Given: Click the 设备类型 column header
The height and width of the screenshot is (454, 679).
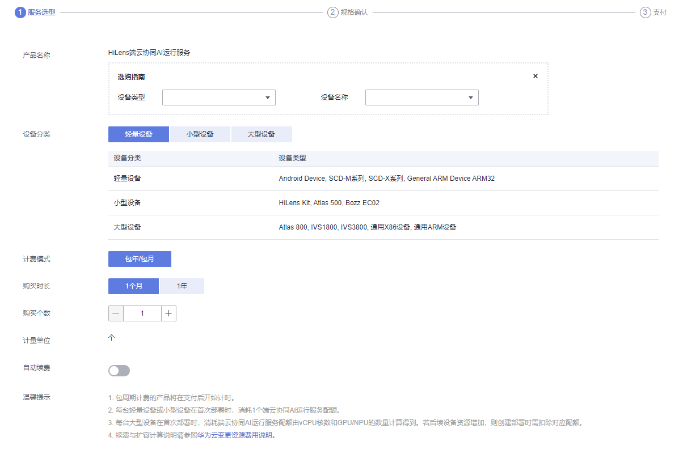Looking at the screenshot, I should click(x=292, y=158).
